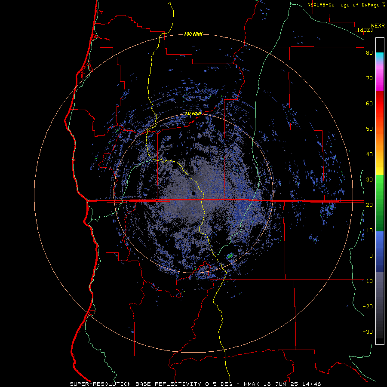Click the 20 value on the dBZ scale
Viewport: 387px width, 387px height.
[x=369, y=205]
